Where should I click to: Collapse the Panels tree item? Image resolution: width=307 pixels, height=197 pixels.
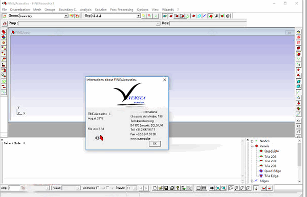252,146
